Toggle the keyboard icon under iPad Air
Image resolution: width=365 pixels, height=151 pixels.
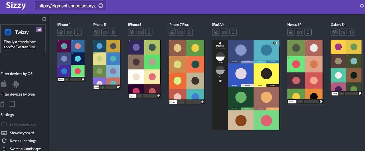pos(224,32)
